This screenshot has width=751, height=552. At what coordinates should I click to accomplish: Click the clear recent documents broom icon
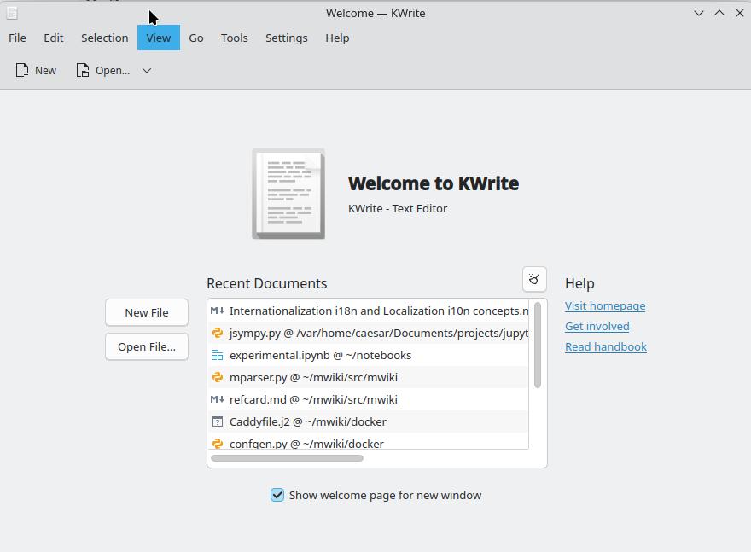pos(534,279)
